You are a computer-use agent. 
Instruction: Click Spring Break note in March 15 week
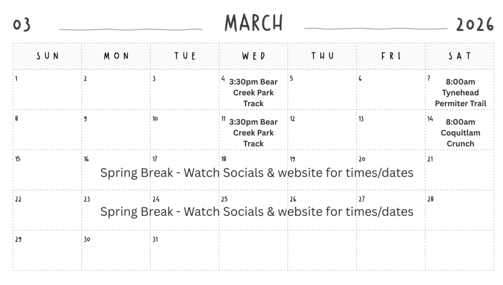(x=256, y=173)
